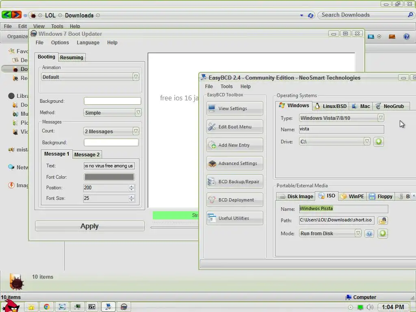Click Explorer help question mark icon
Image resolution: width=416 pixels, height=312 pixels.
click(406, 36)
